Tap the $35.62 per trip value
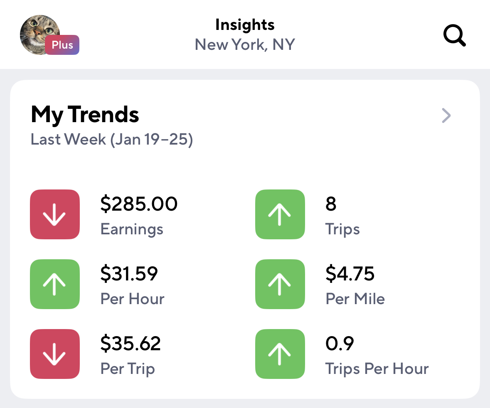This screenshot has height=408, width=490. point(131,344)
